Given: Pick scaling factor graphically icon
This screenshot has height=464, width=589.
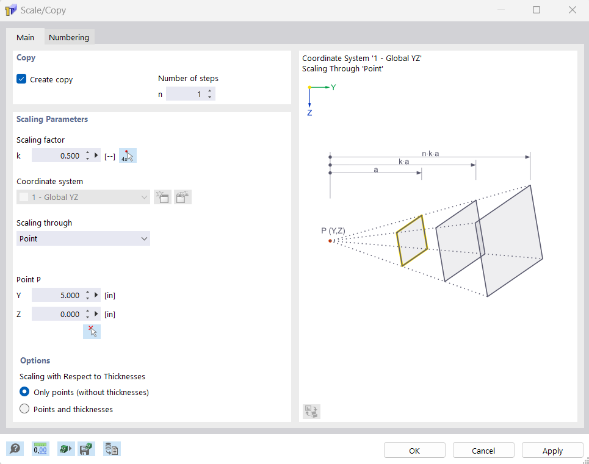Looking at the screenshot, I should [128, 155].
